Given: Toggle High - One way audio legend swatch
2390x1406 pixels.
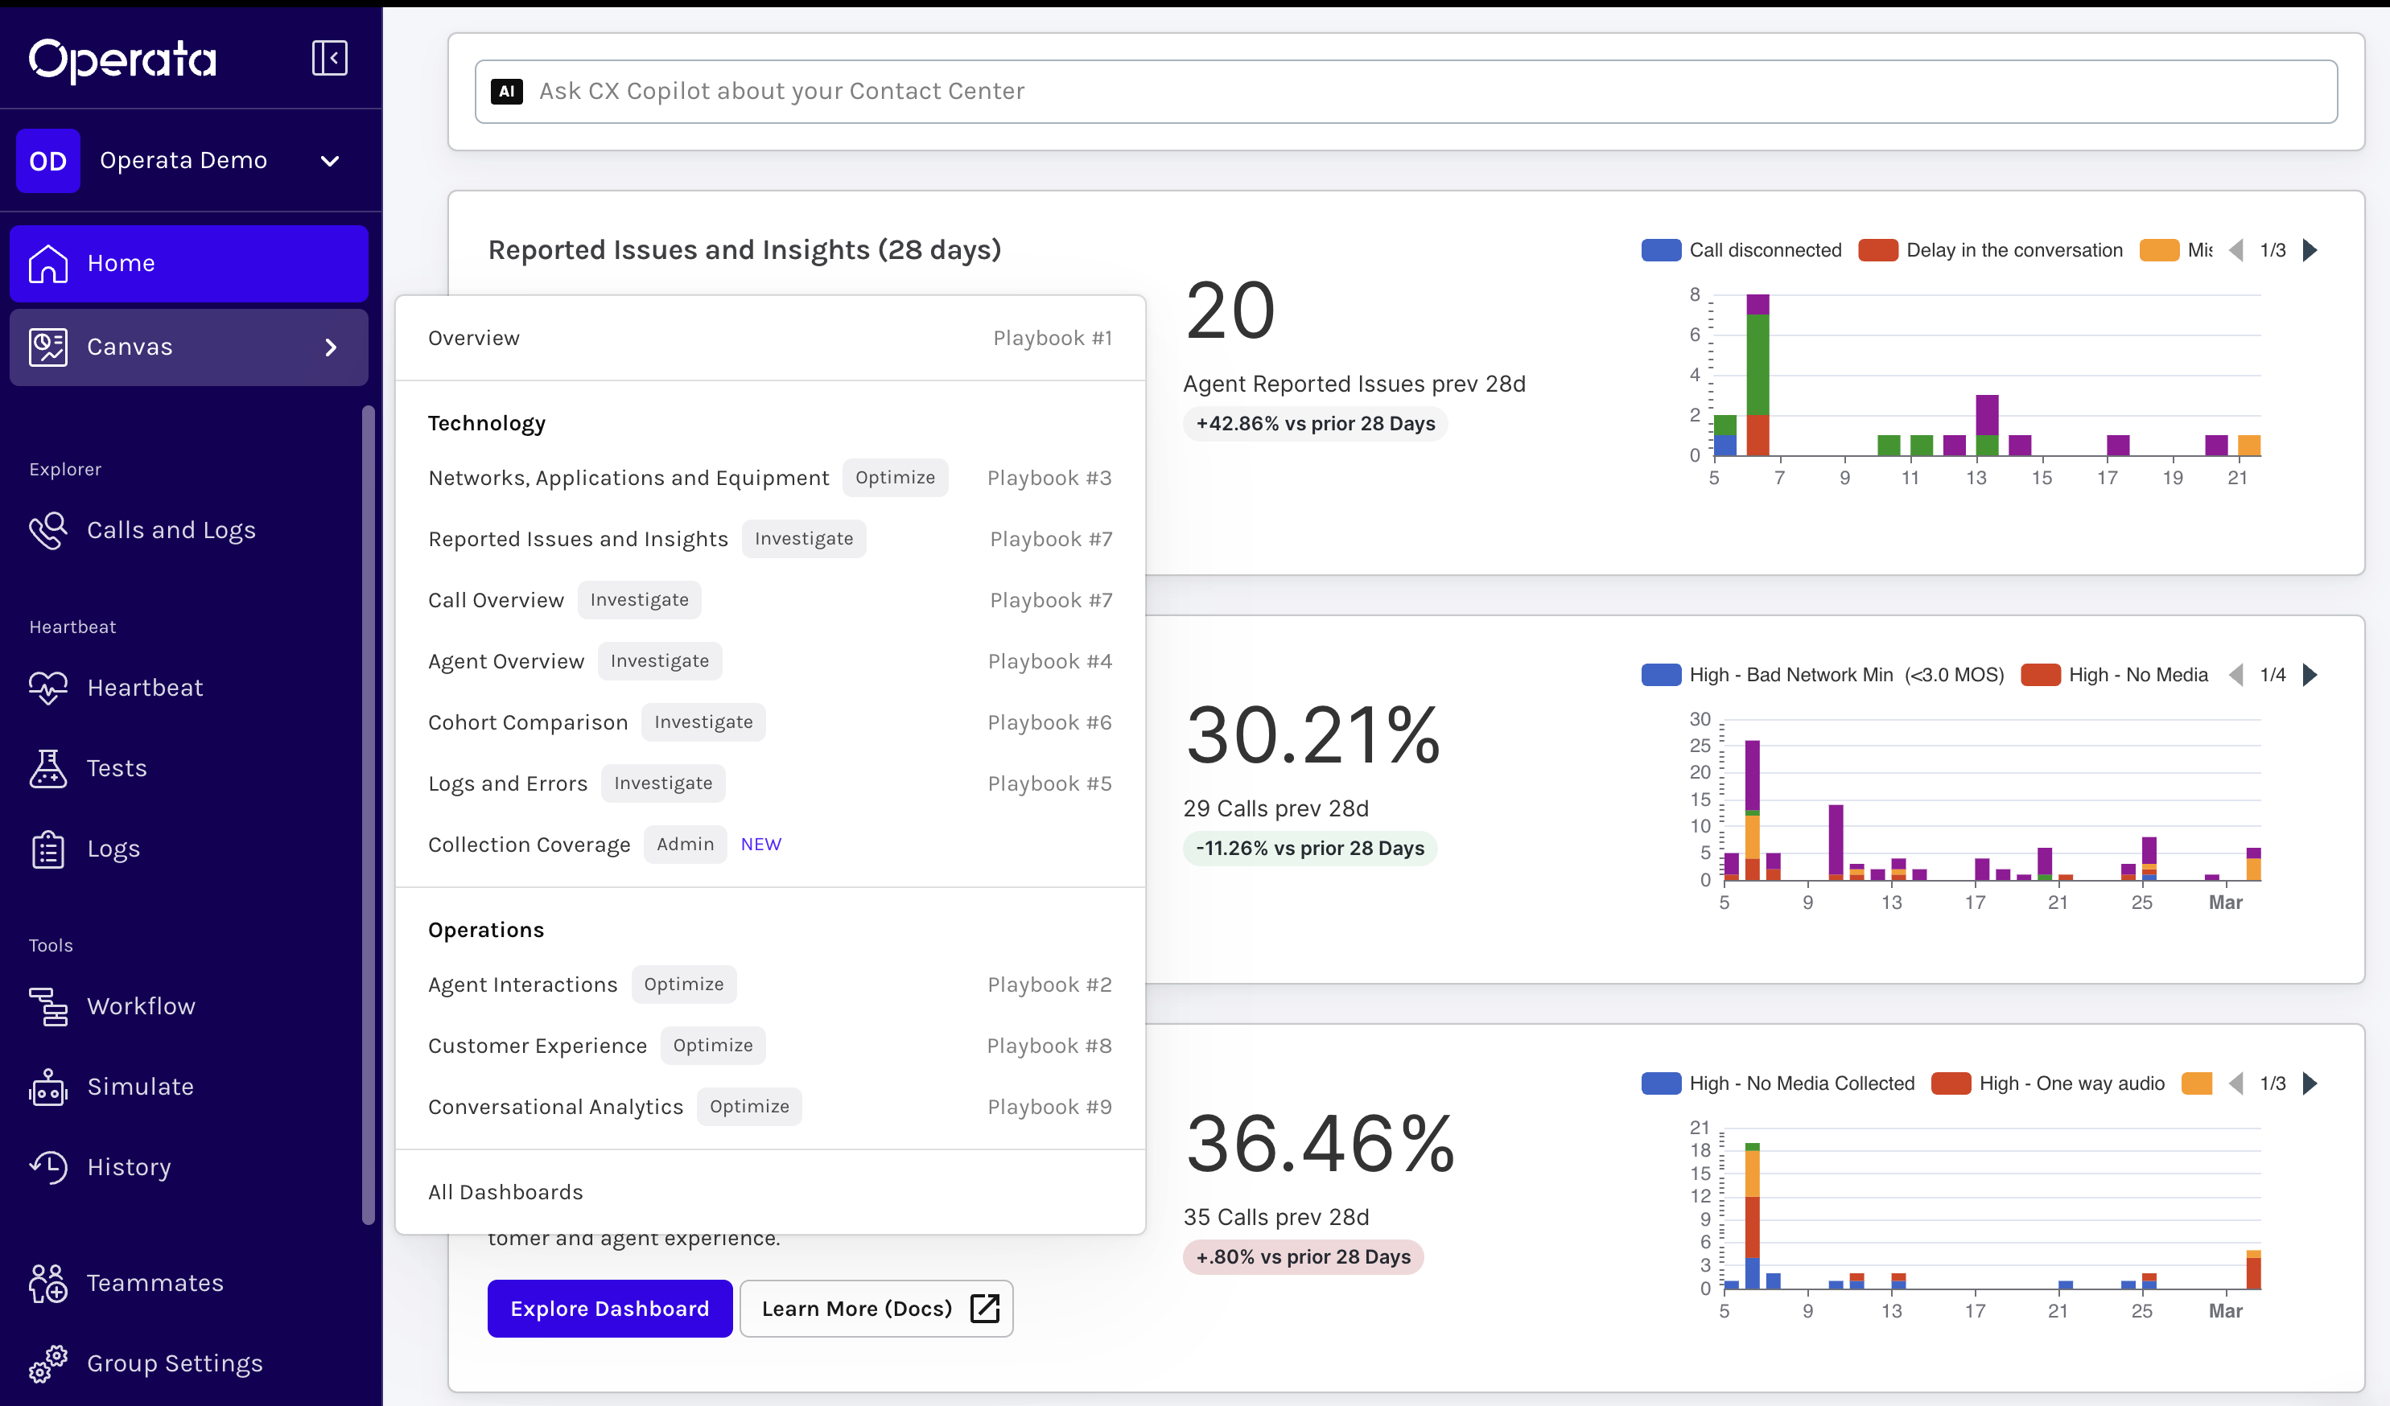Looking at the screenshot, I should click(1951, 1083).
